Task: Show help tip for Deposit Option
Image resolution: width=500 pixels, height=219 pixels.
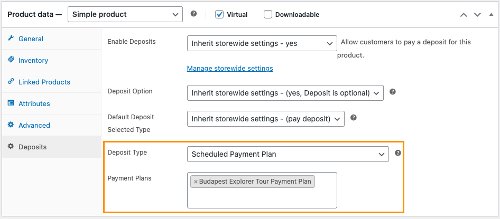Action: point(393,92)
